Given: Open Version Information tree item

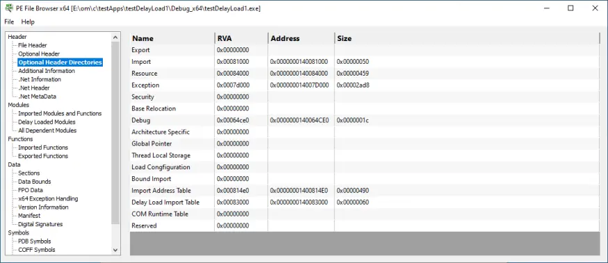Looking at the screenshot, I should pos(43,207).
